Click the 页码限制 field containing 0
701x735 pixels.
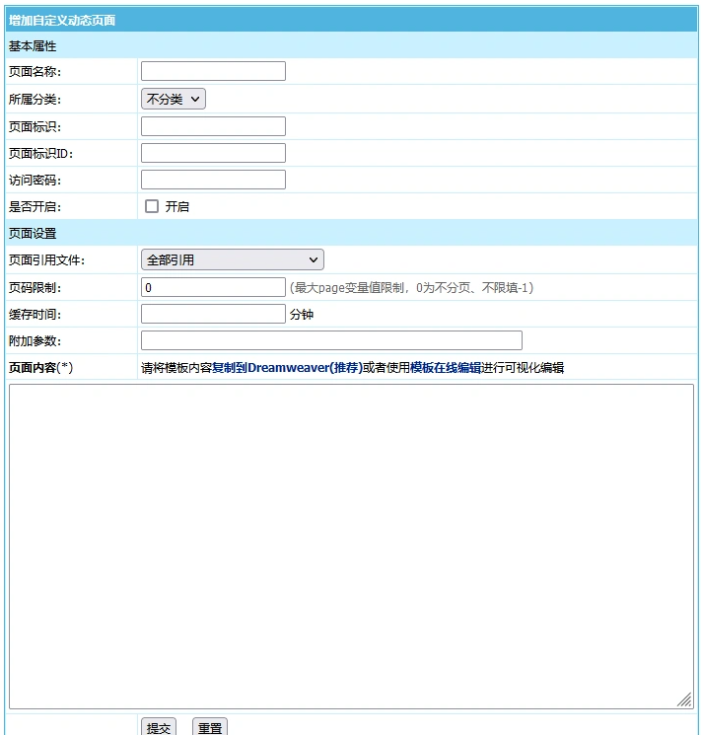tap(213, 287)
